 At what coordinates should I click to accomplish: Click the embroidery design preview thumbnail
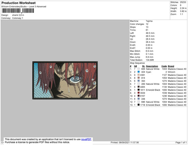click(65, 80)
